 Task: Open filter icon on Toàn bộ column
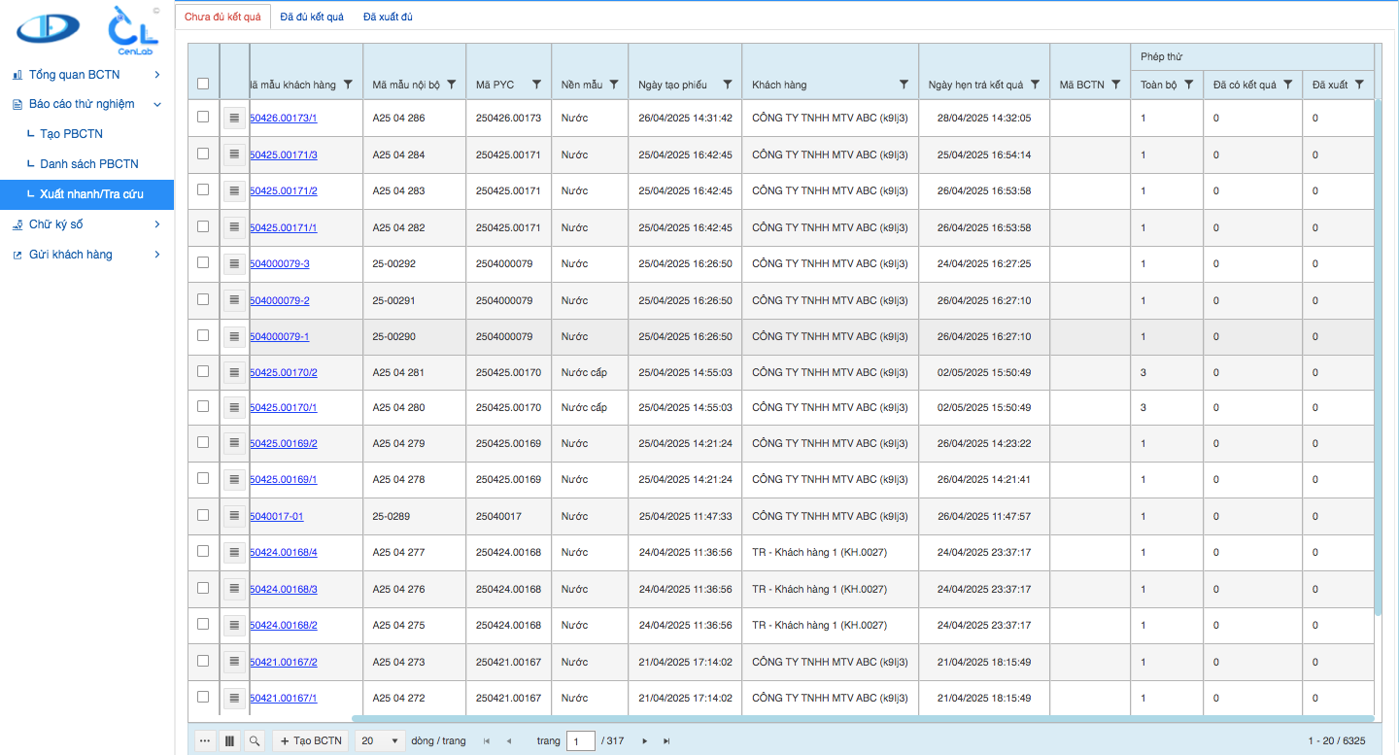(1188, 85)
